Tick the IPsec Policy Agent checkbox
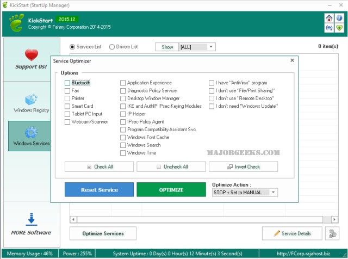The width and height of the screenshot is (348, 259). coord(123,122)
